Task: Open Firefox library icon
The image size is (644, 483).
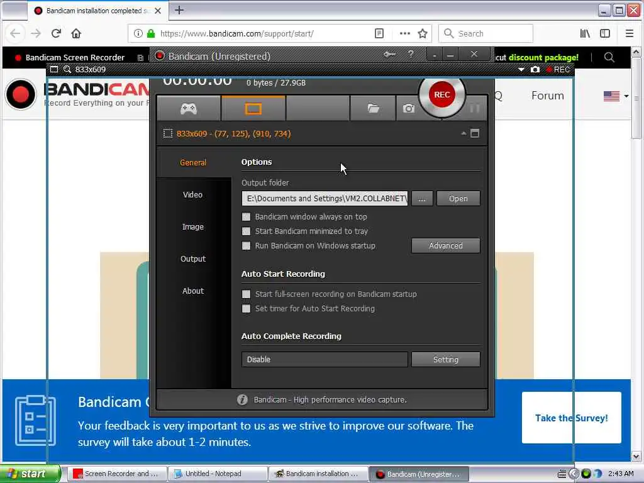Action: coord(585,33)
